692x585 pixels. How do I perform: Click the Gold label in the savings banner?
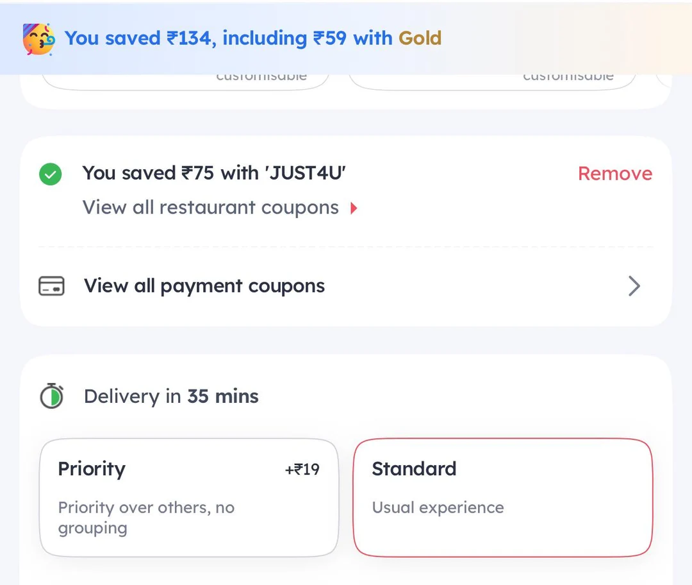(420, 38)
